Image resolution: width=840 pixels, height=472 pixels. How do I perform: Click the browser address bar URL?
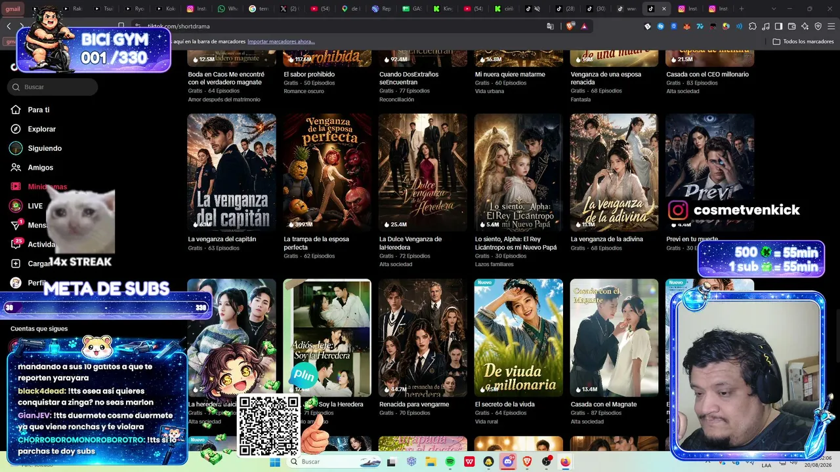pyautogui.click(x=178, y=26)
